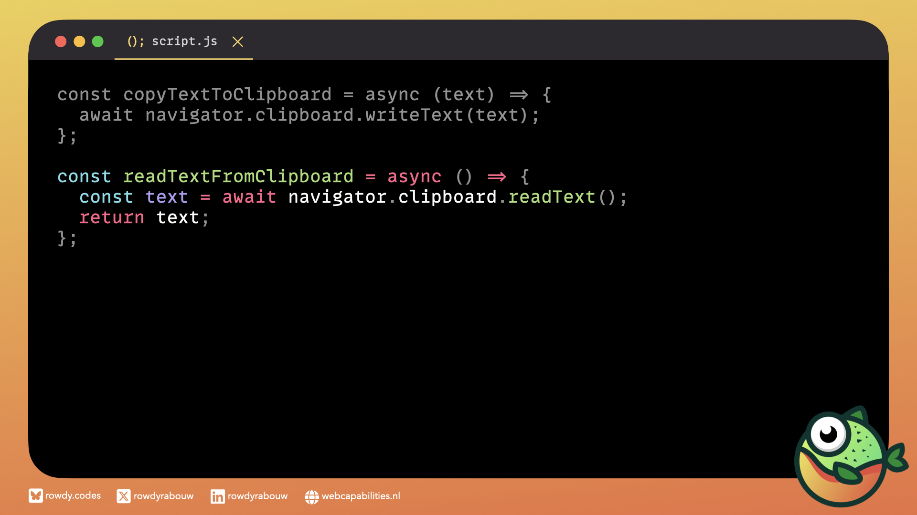
Task: Click the red close window dot
Action: click(x=61, y=41)
